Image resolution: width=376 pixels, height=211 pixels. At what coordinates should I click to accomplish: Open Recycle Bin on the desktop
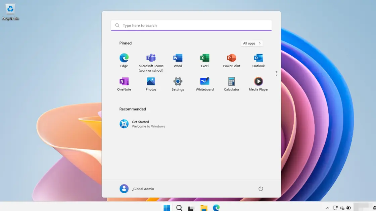click(x=10, y=12)
